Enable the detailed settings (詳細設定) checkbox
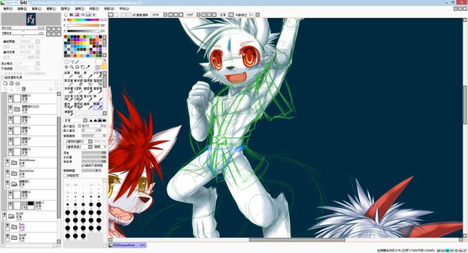 click(x=65, y=175)
